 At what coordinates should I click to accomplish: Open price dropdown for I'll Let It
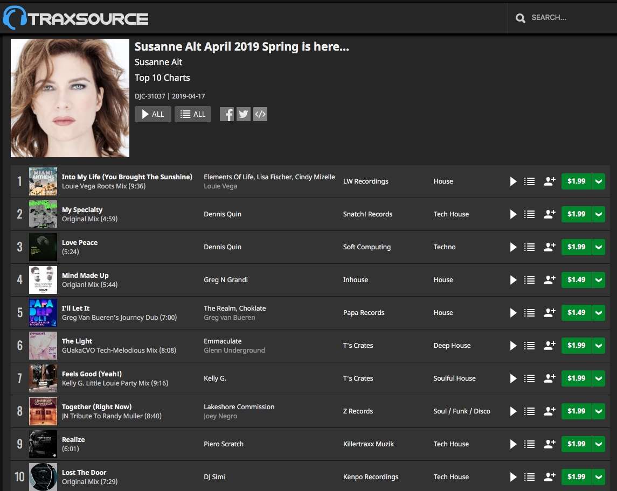(x=598, y=313)
